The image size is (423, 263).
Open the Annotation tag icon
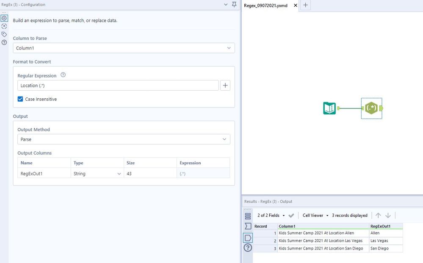(x=4, y=34)
